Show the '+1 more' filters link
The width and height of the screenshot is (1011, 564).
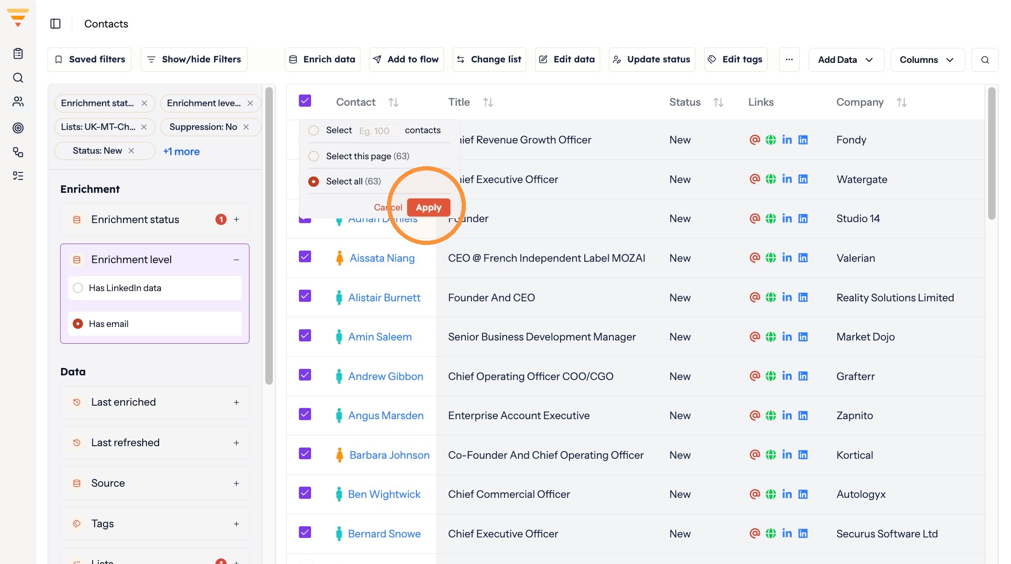(x=181, y=151)
